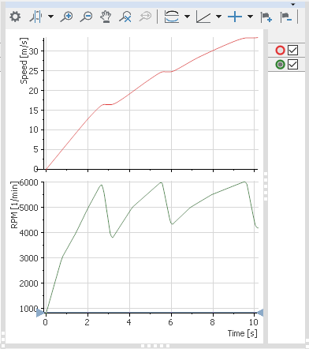Click the left time range slider handle
This screenshot has height=349, width=309.
tap(40, 313)
